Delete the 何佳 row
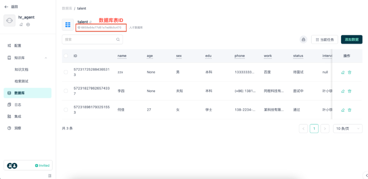This screenshot has height=179, width=368. (x=350, y=110)
